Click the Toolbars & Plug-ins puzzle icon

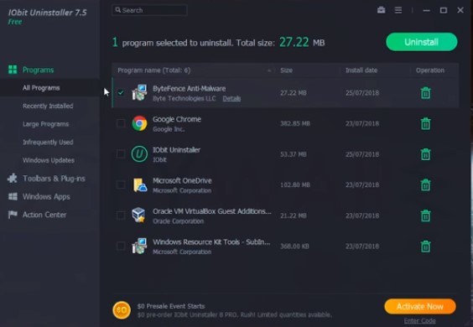[13, 179]
